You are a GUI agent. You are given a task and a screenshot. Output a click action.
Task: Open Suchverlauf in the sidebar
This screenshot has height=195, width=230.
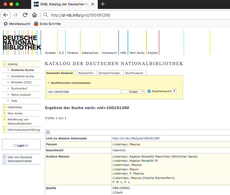coord(19,89)
